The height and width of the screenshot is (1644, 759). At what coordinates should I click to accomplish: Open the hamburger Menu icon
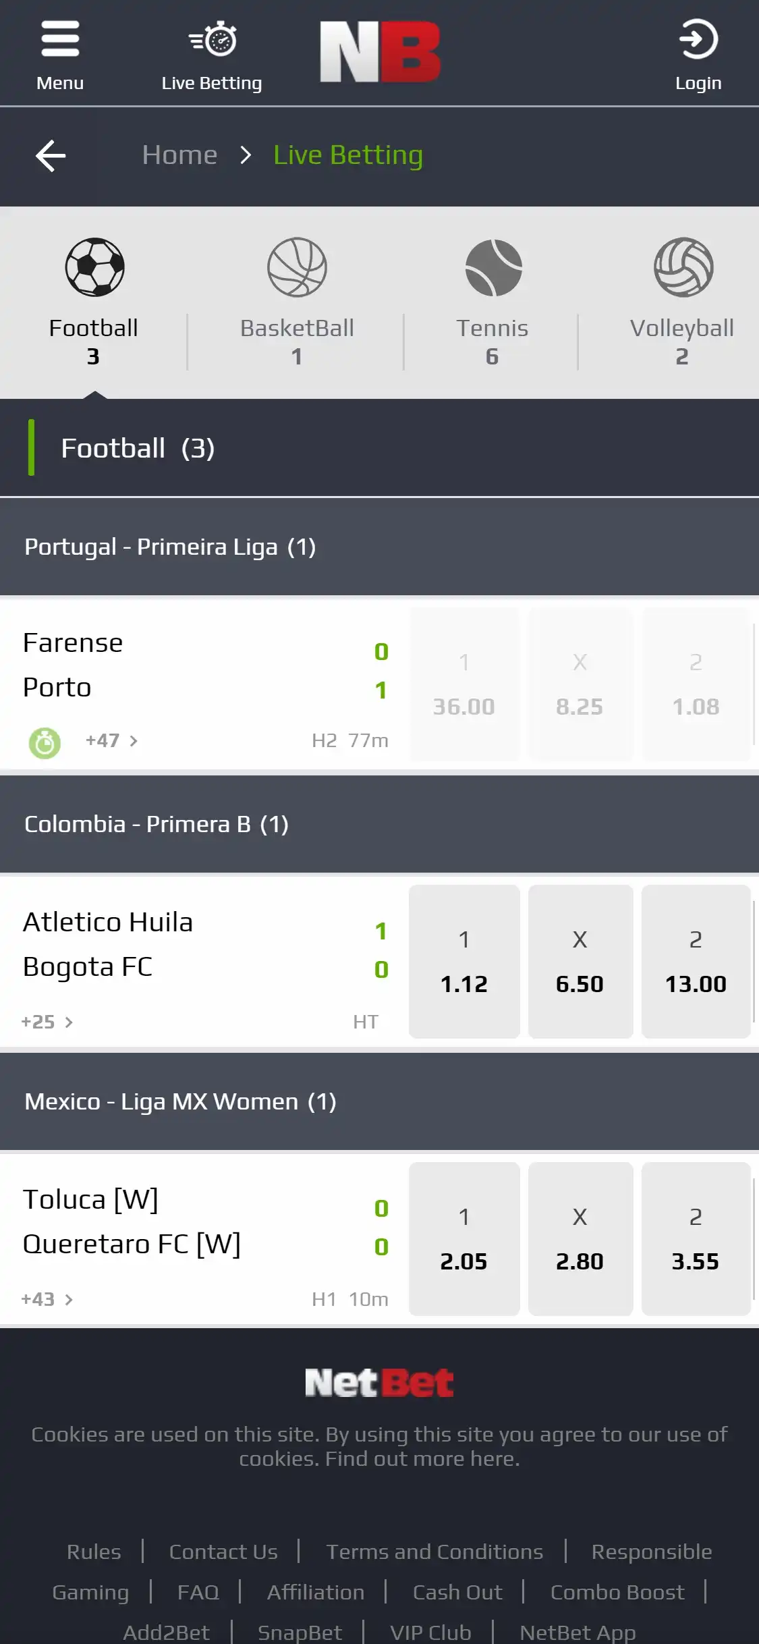pyautogui.click(x=60, y=40)
